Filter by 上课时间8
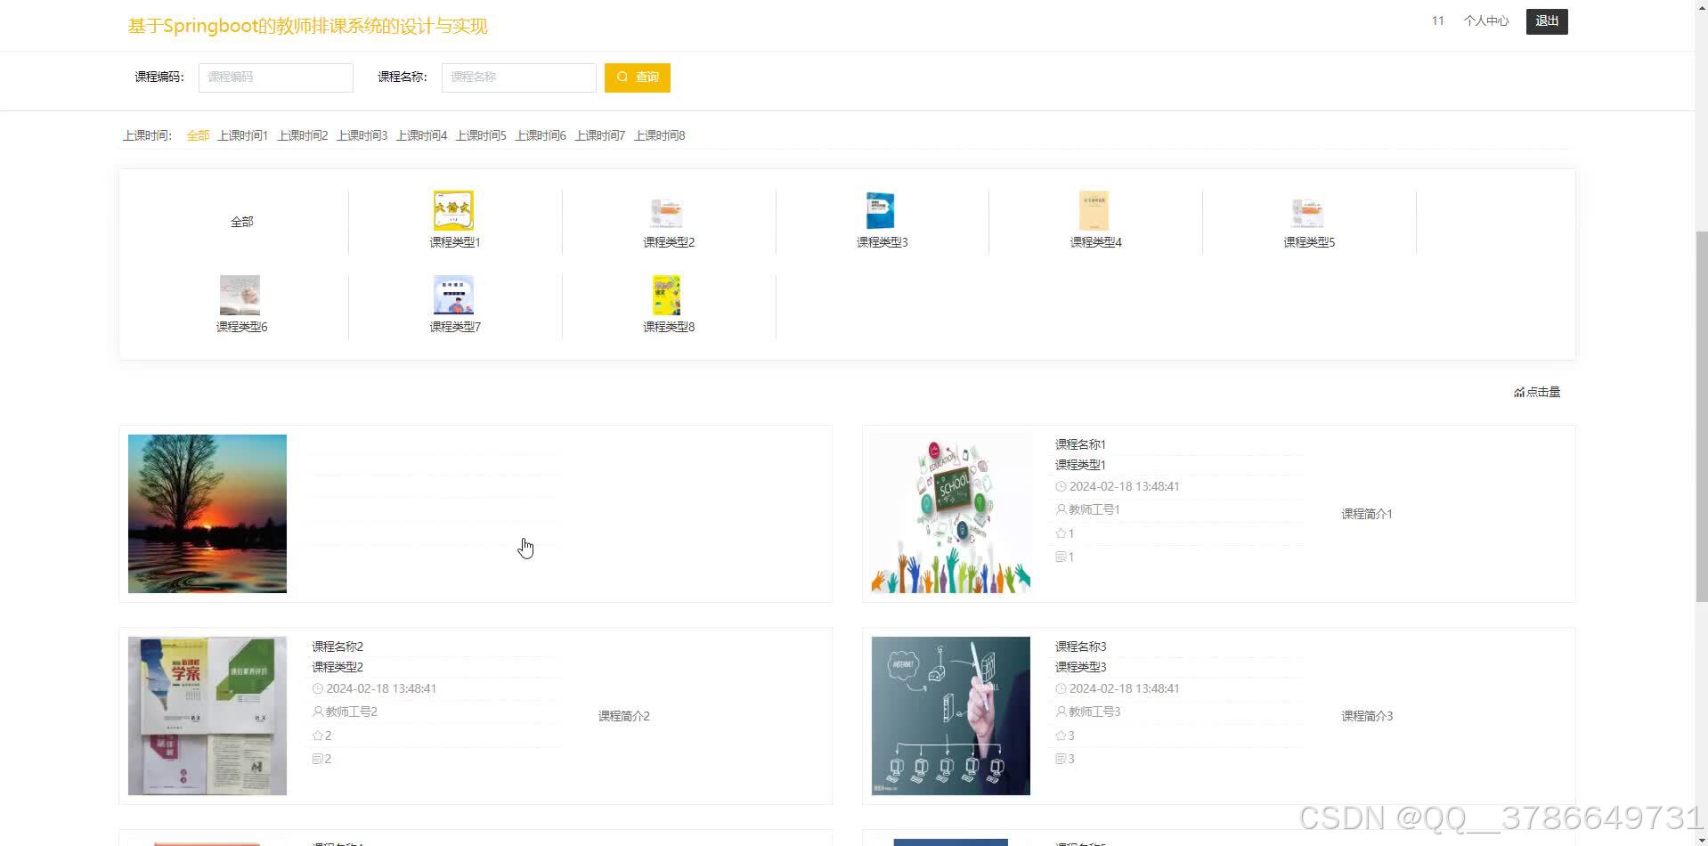Image resolution: width=1708 pixels, height=846 pixels. pyautogui.click(x=659, y=135)
